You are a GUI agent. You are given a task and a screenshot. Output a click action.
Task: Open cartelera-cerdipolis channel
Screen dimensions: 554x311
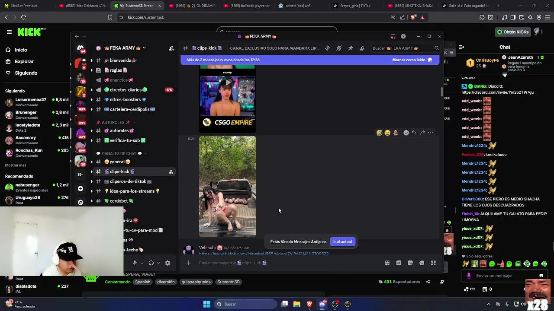click(x=134, y=109)
